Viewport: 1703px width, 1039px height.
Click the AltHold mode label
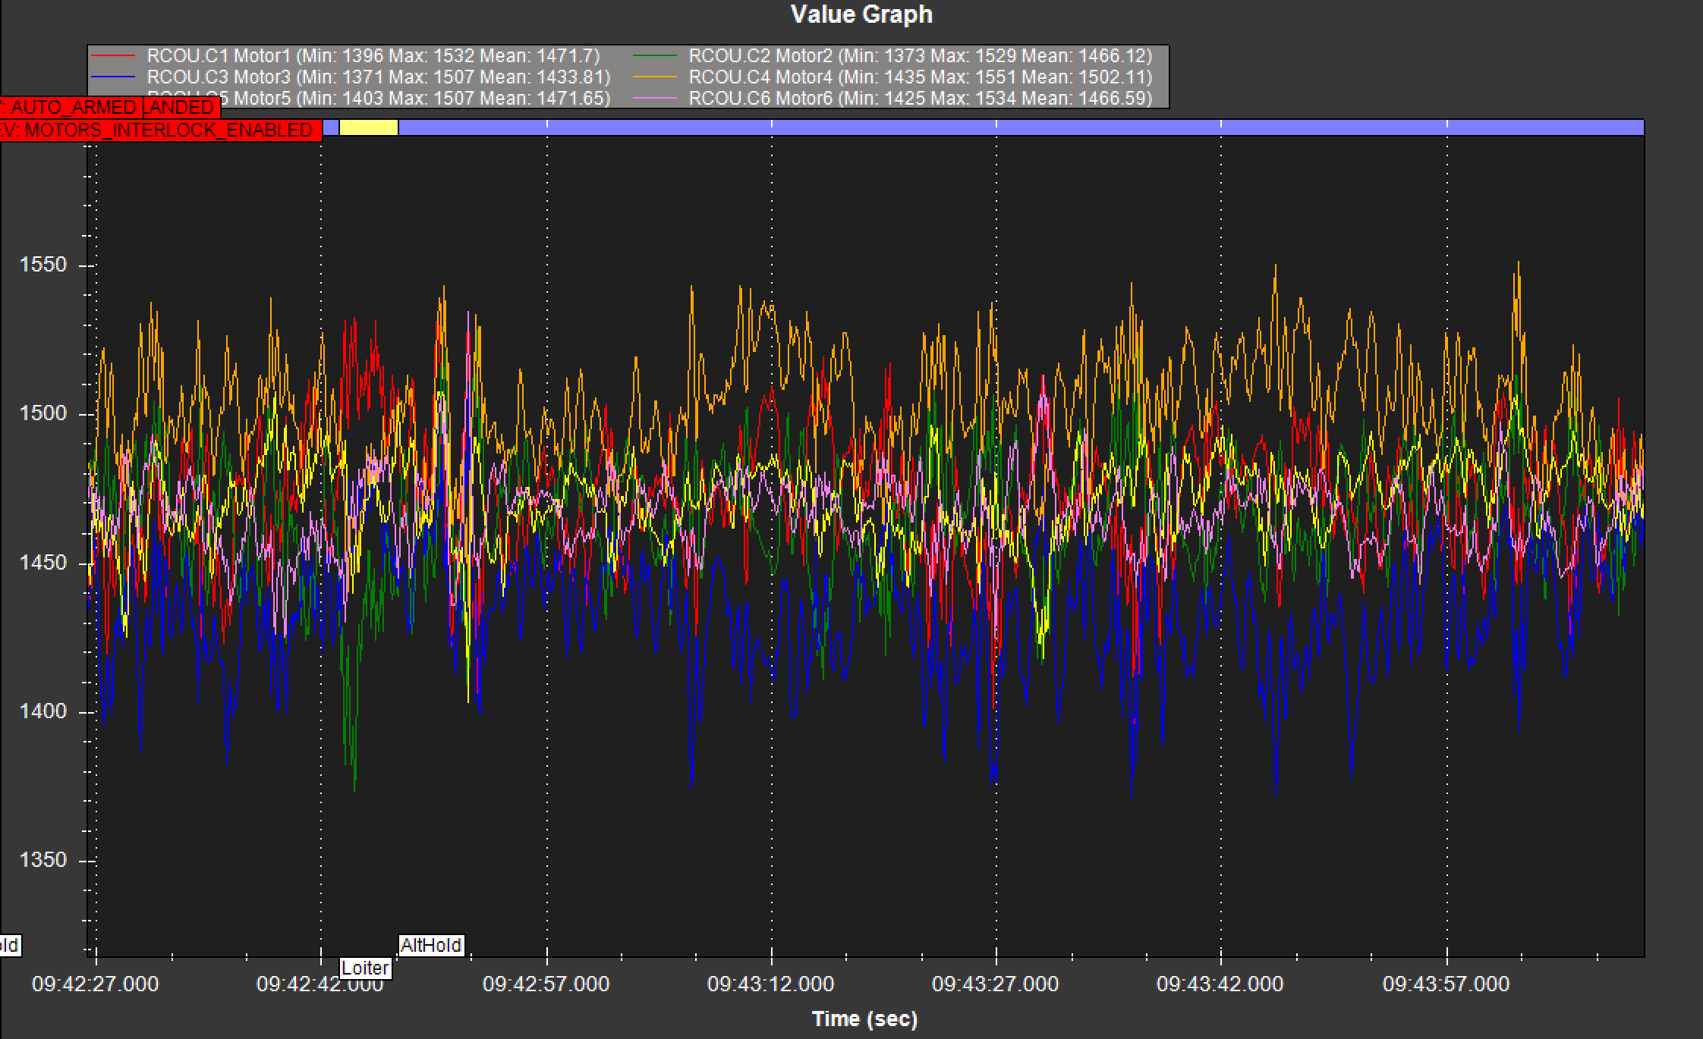click(x=431, y=946)
